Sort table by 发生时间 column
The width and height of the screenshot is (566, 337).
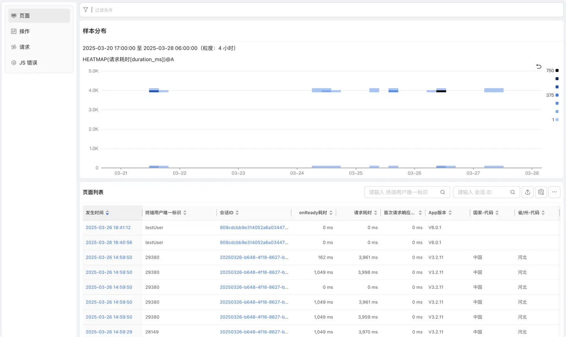[x=107, y=213]
